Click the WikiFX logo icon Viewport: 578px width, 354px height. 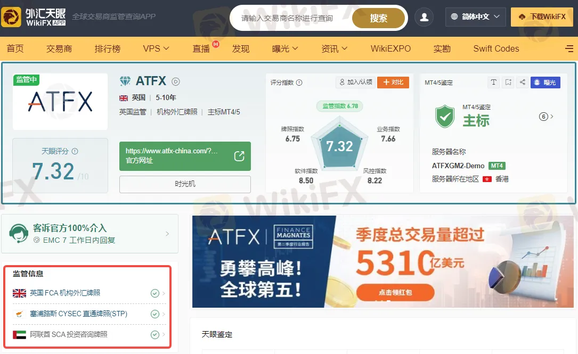click(11, 17)
